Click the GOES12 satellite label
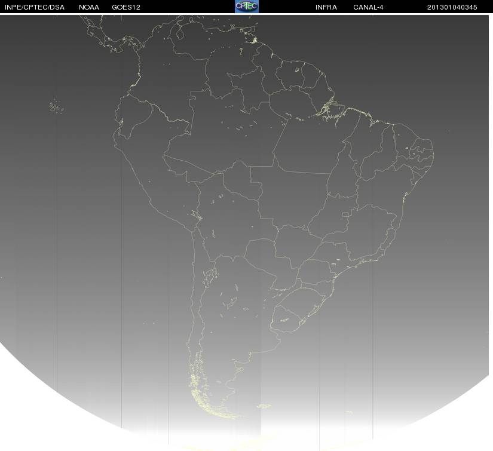The width and height of the screenshot is (493, 451). (126, 7)
